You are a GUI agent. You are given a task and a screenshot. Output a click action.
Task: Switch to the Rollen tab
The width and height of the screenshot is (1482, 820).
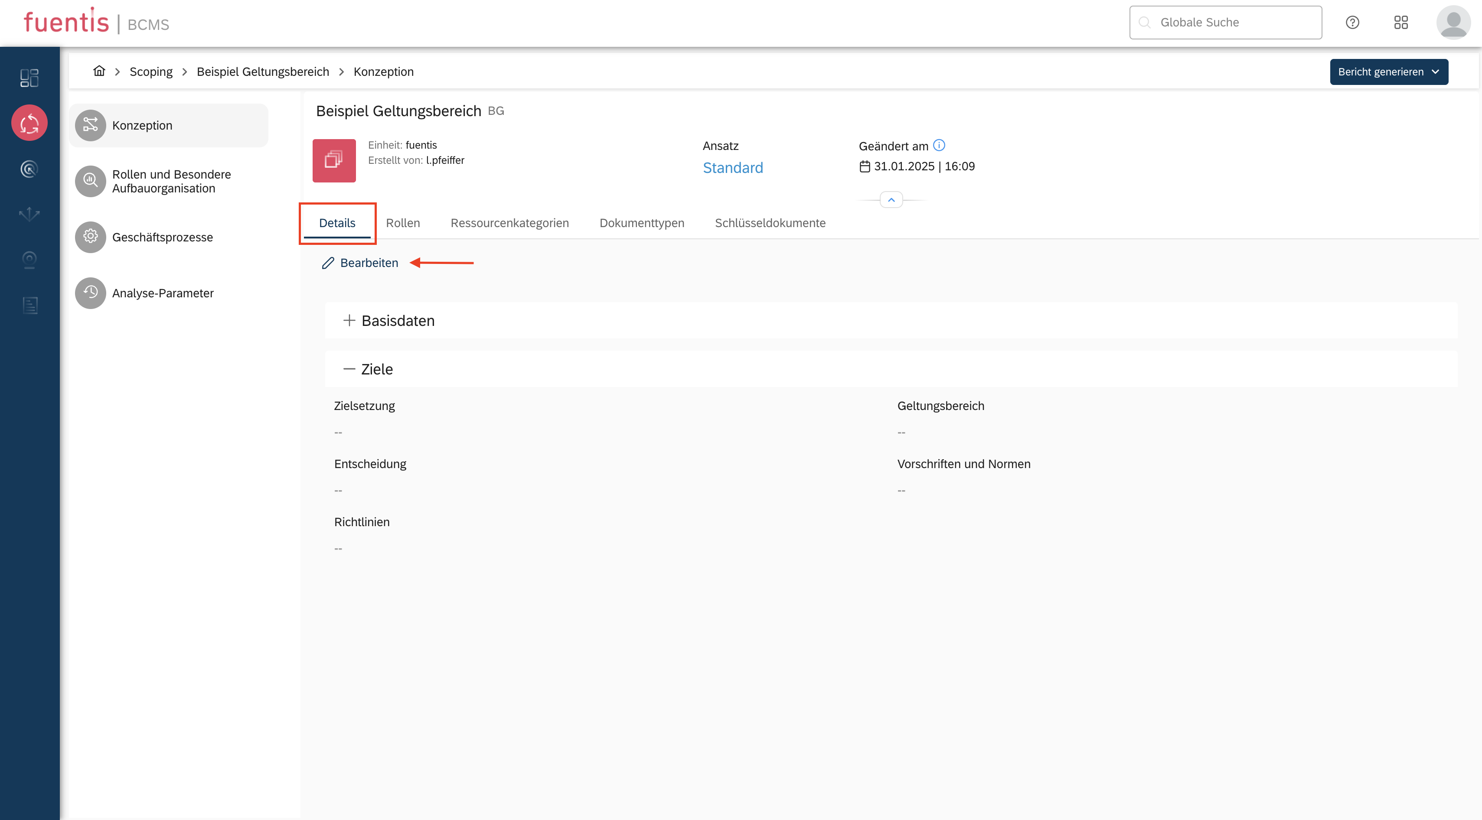pyautogui.click(x=403, y=223)
